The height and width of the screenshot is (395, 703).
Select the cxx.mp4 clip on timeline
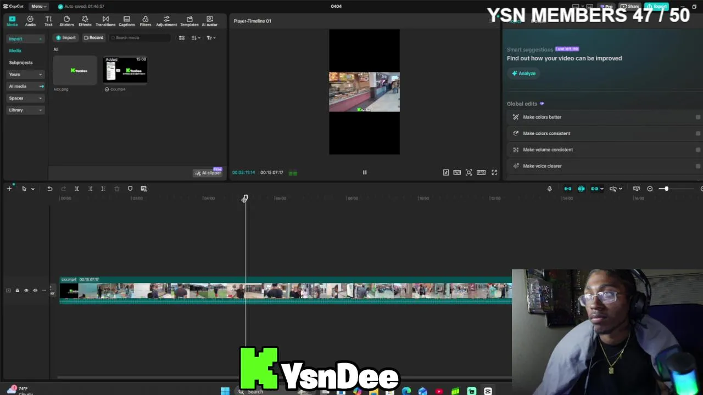[x=286, y=291]
